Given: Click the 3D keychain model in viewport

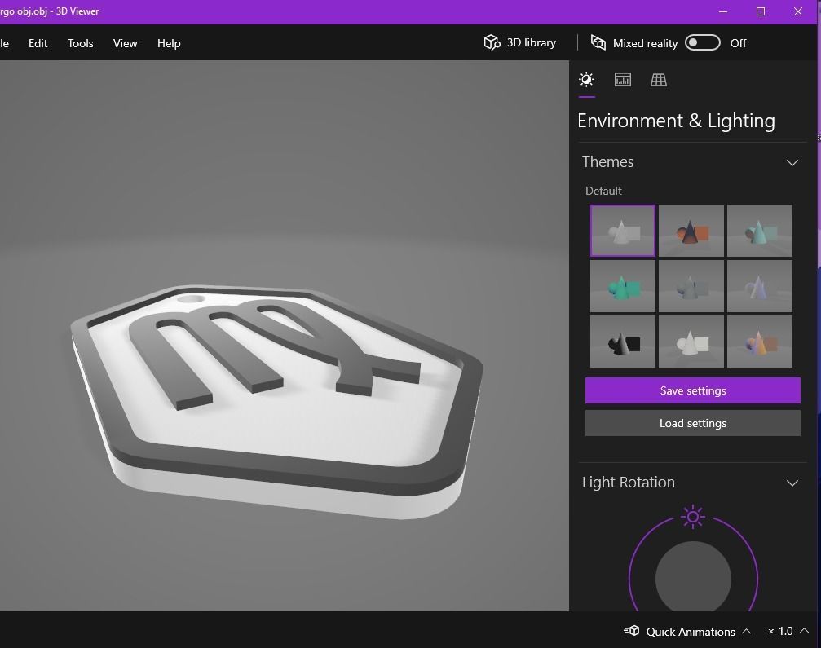Looking at the screenshot, I should point(276,400).
